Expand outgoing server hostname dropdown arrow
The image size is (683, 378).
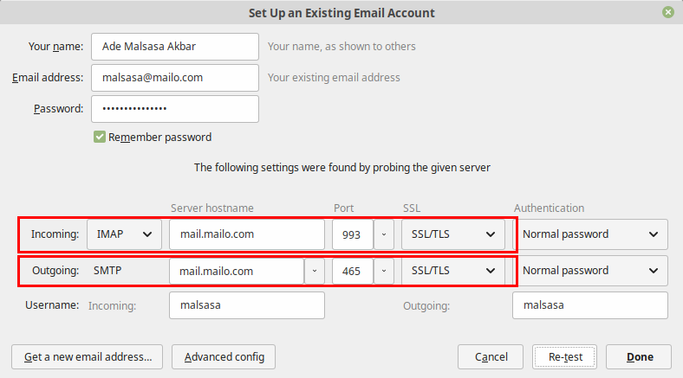point(314,271)
